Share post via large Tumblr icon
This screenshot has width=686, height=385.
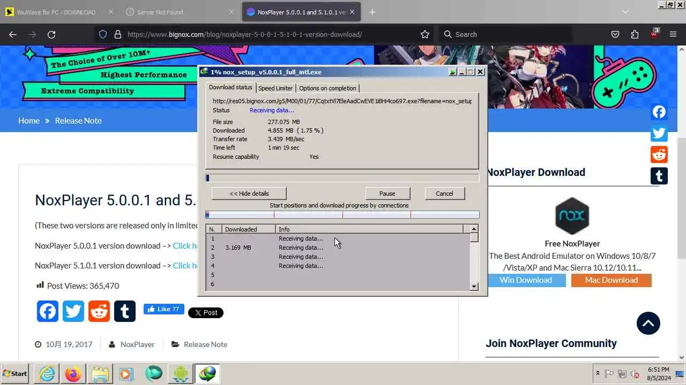click(x=125, y=311)
